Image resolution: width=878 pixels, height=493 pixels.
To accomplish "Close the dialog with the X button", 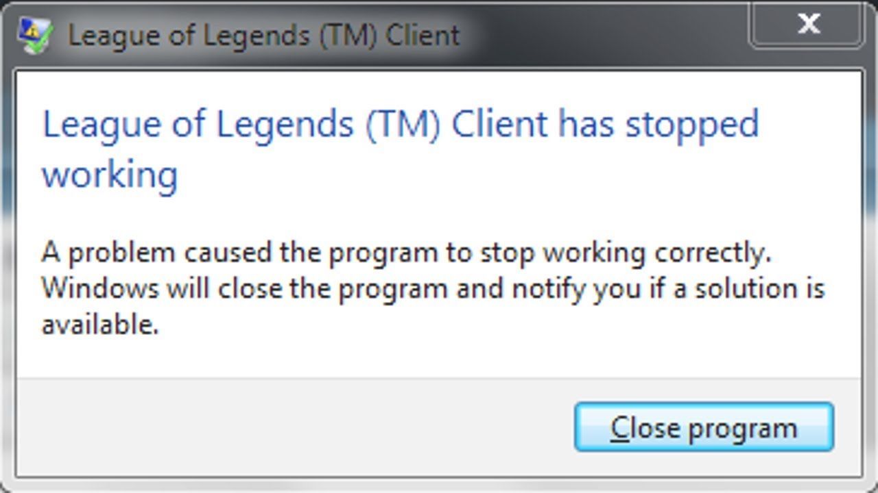I will pos(807,25).
